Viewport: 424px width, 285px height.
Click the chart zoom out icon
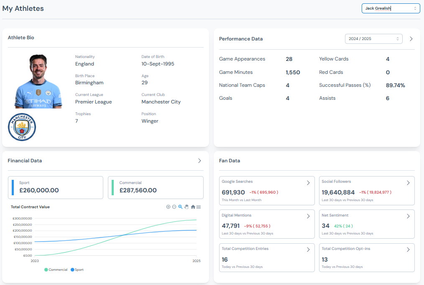click(174, 207)
